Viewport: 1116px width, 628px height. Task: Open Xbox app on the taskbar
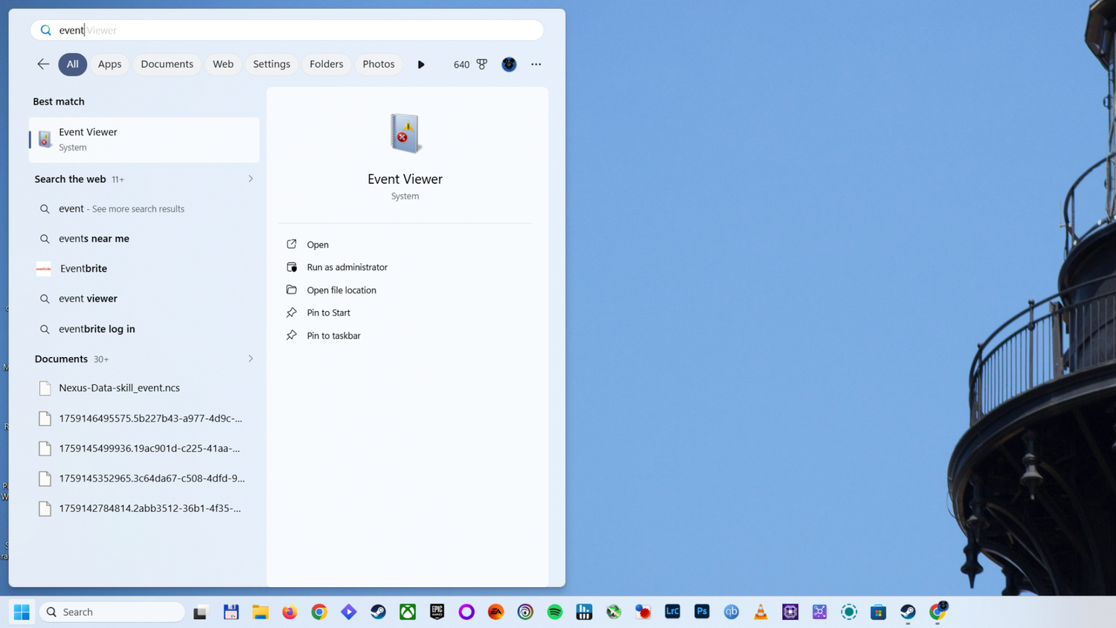[408, 612]
